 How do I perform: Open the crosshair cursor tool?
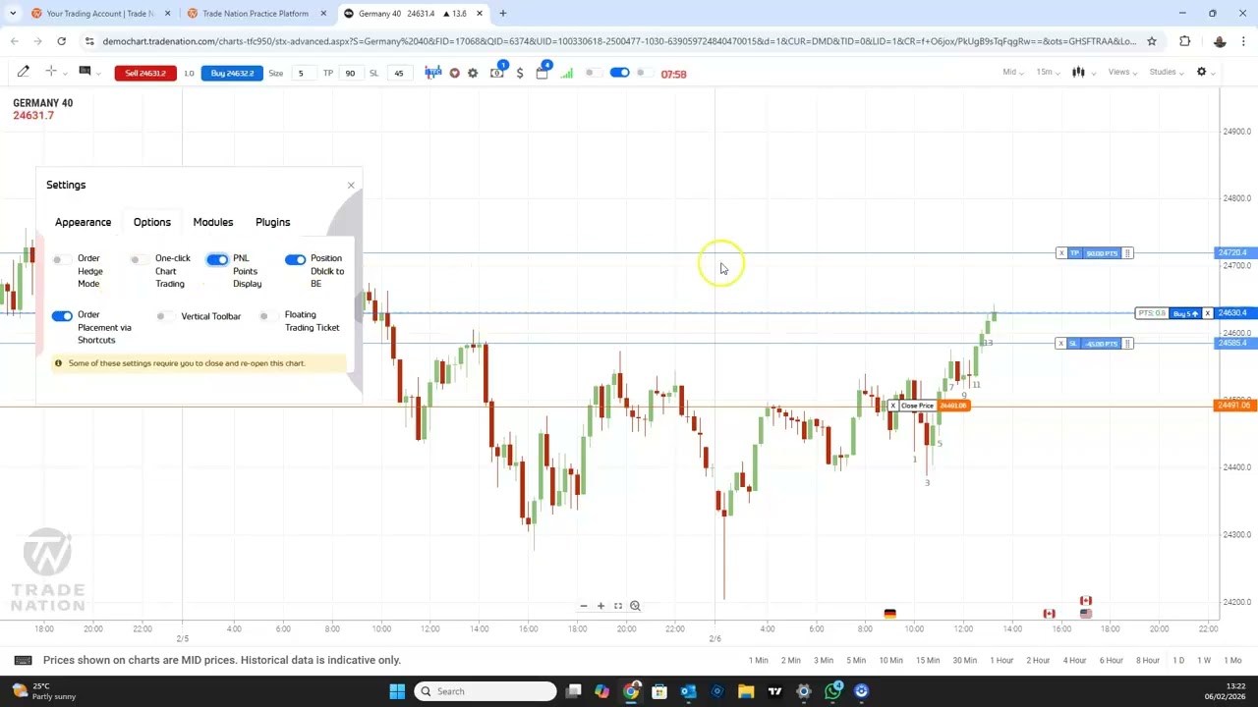click(51, 72)
